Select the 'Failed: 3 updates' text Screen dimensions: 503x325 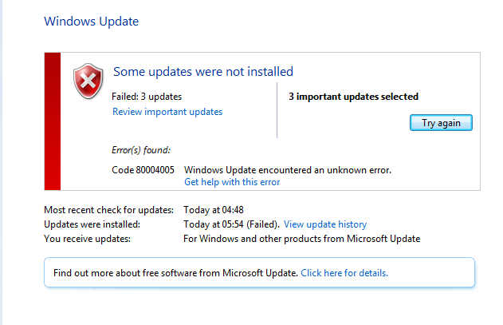(147, 97)
